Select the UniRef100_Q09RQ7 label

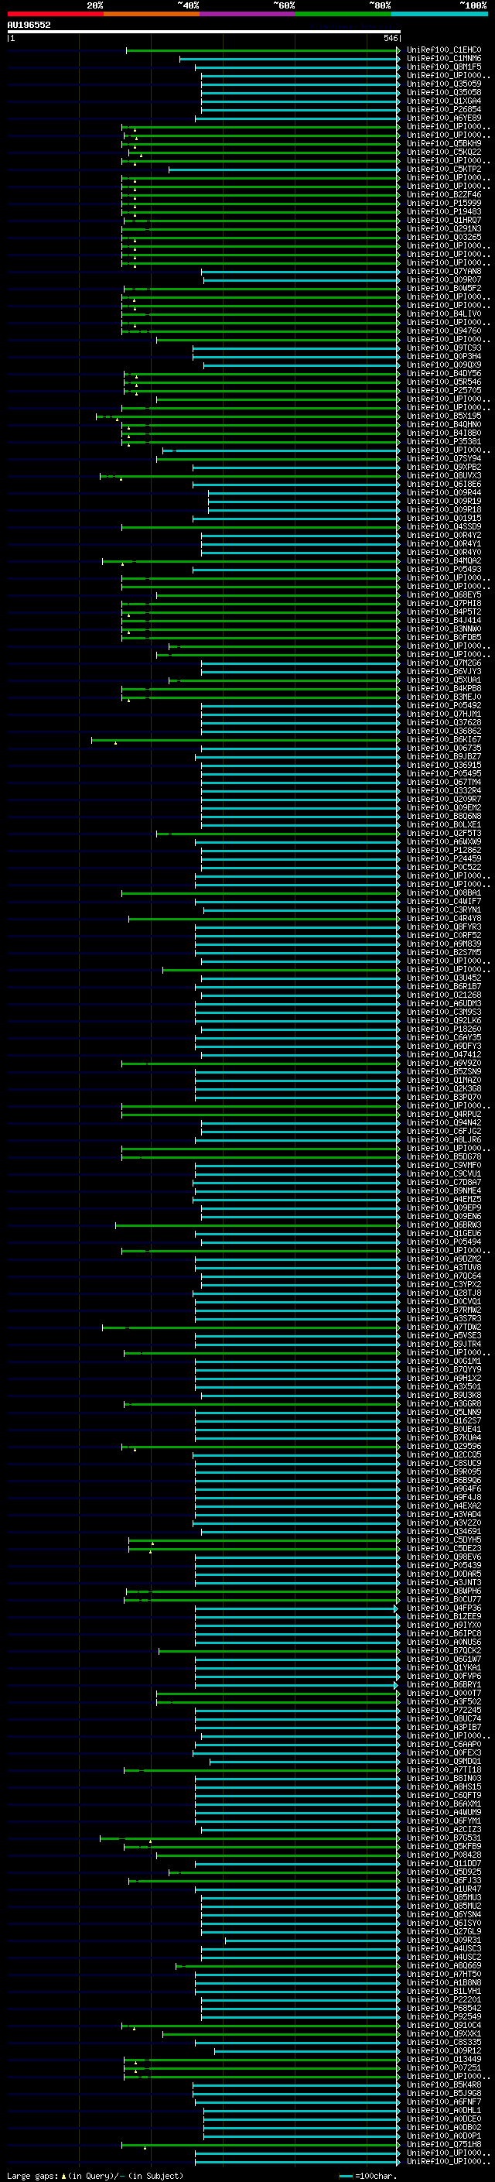pyautogui.click(x=444, y=279)
